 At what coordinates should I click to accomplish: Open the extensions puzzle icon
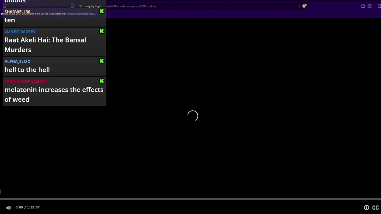click(x=363, y=6)
